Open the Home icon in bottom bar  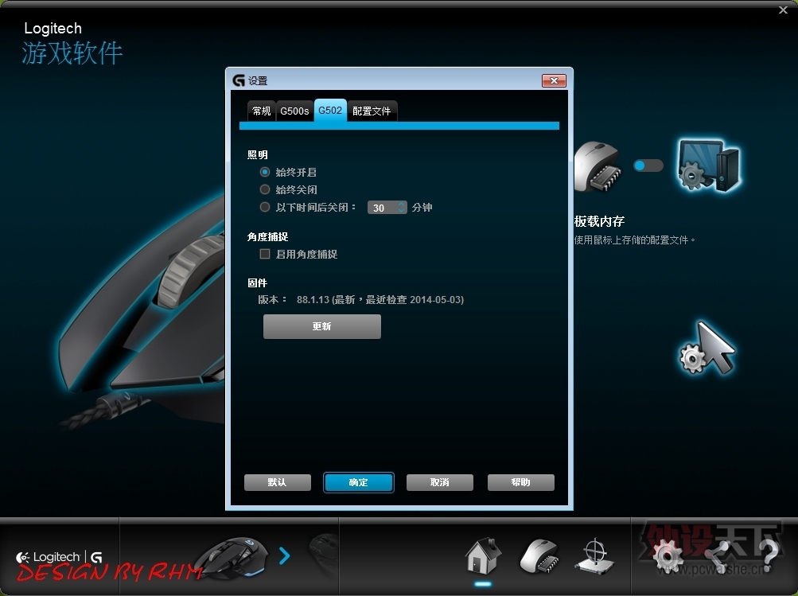pyautogui.click(x=482, y=555)
